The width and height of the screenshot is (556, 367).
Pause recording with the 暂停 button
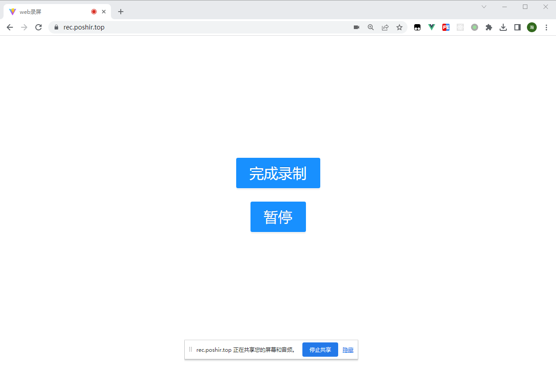278,217
